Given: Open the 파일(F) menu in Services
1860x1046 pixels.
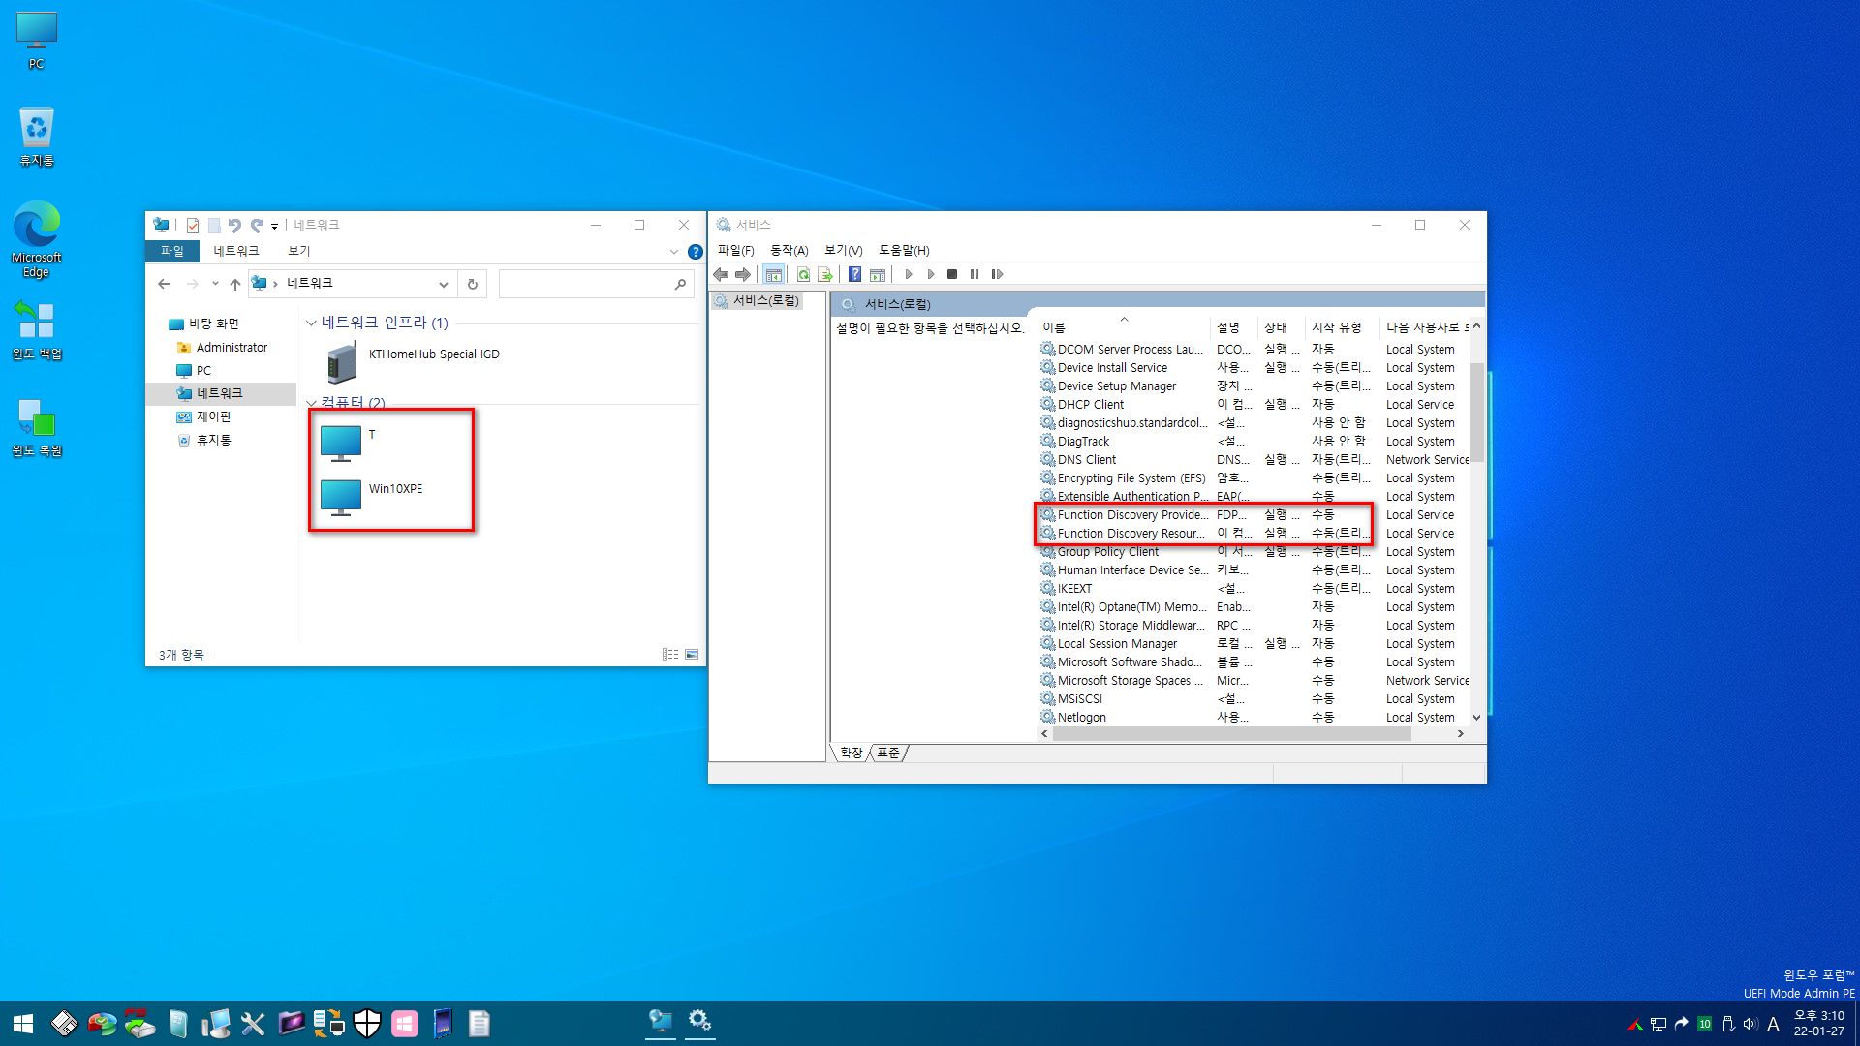Looking at the screenshot, I should 735,250.
